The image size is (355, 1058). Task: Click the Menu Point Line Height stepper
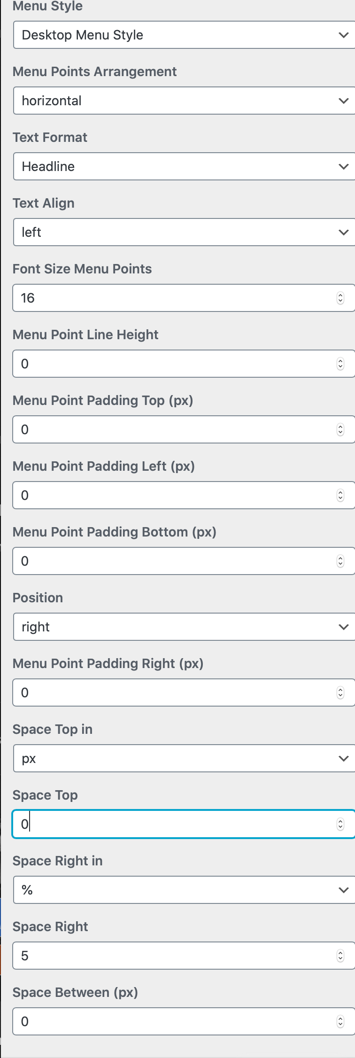click(340, 364)
